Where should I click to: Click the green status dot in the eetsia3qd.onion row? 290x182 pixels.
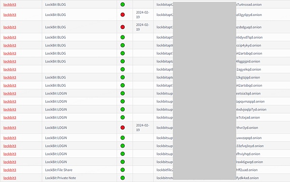point(122,93)
